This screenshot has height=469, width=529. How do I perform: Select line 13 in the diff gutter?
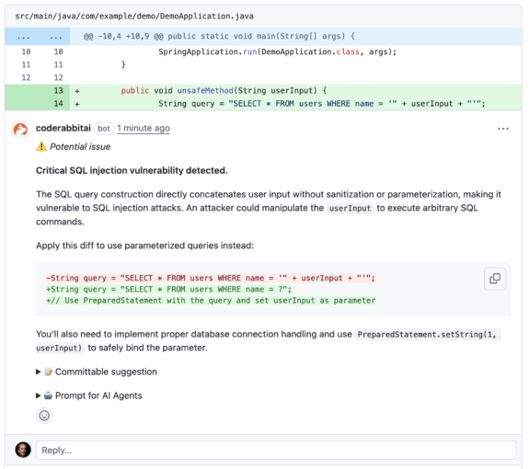coord(58,91)
